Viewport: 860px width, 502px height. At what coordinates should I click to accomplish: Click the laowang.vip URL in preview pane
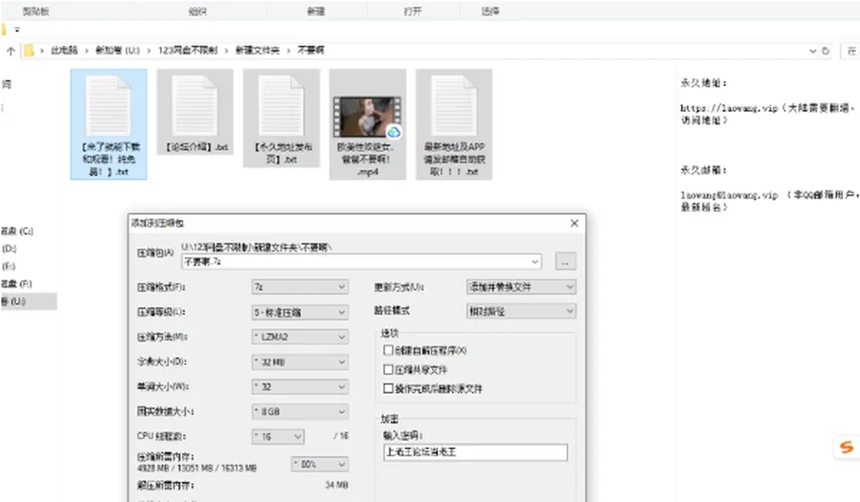(x=729, y=108)
